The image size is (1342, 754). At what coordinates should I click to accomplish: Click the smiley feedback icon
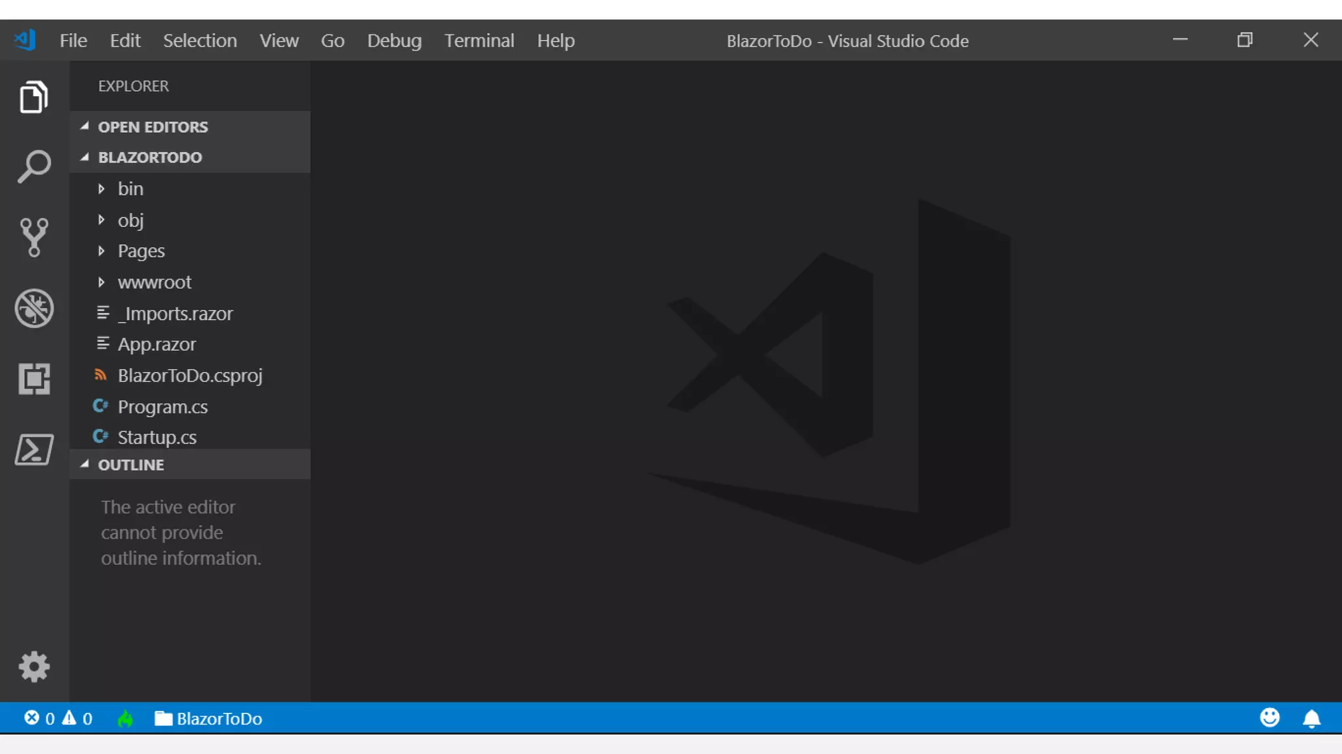click(x=1269, y=718)
